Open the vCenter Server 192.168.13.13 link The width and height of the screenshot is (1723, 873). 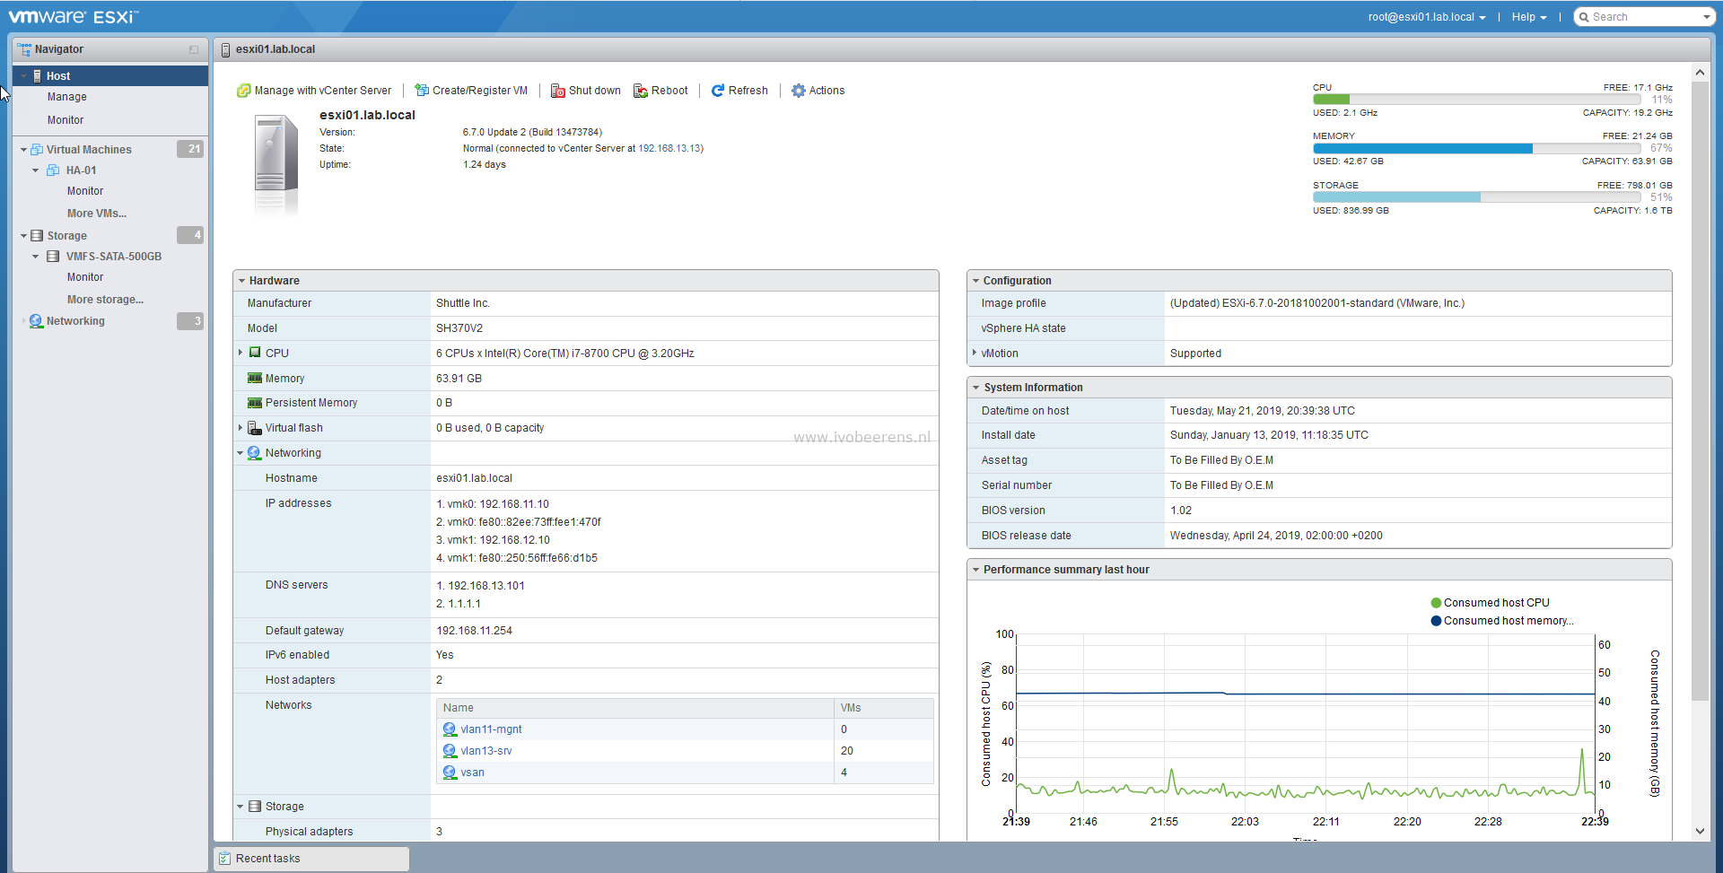(x=669, y=149)
